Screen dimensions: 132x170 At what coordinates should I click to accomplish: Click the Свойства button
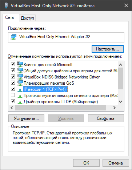[x=106, y=118]
